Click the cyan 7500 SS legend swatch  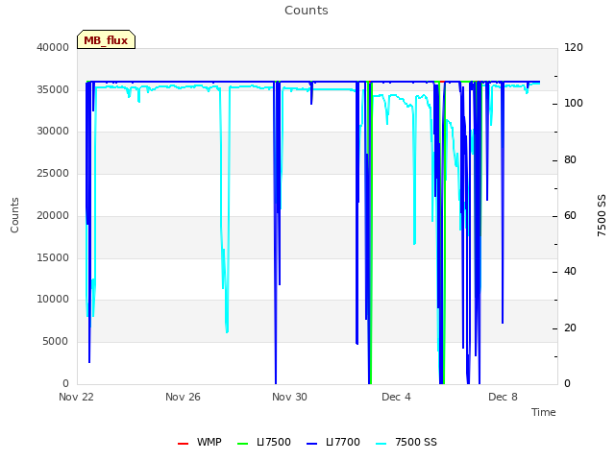pyautogui.click(x=381, y=444)
